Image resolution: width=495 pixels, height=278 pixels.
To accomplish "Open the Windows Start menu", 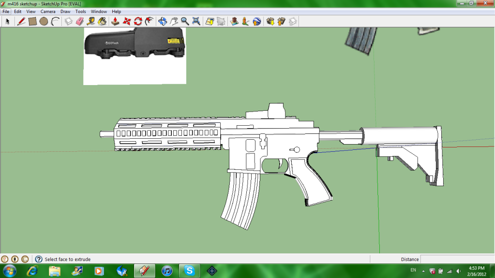I will pyautogui.click(x=9, y=271).
